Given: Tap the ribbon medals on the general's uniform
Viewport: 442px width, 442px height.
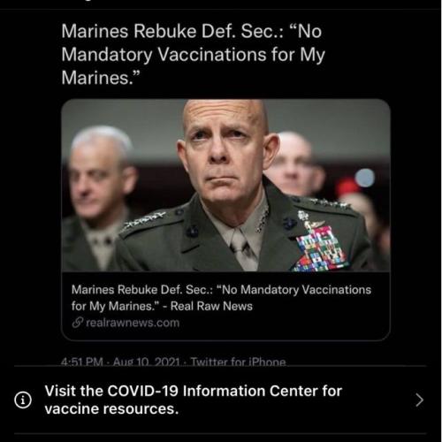Looking at the screenshot, I should 320,248.
